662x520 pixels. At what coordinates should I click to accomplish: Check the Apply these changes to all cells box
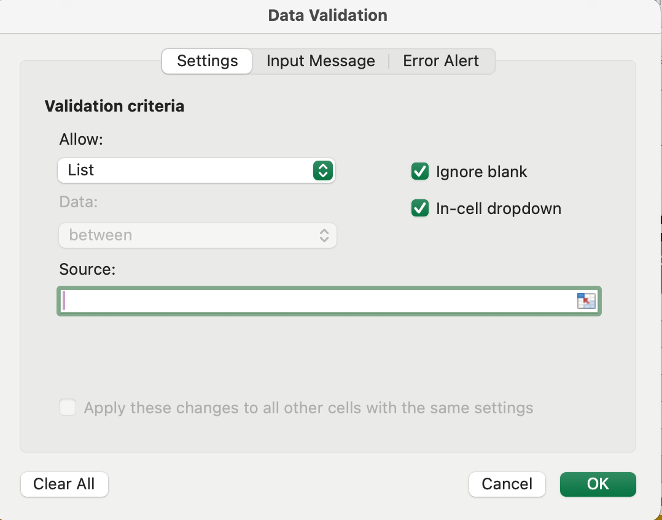tap(68, 408)
